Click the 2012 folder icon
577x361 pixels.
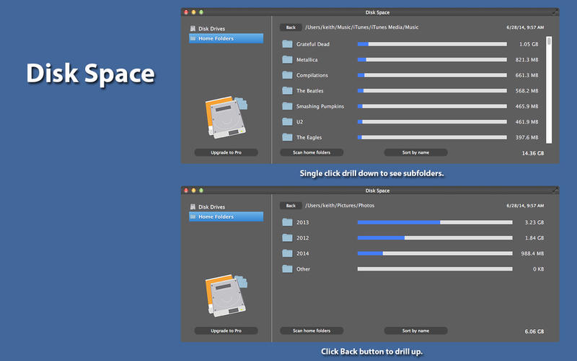tap(287, 238)
